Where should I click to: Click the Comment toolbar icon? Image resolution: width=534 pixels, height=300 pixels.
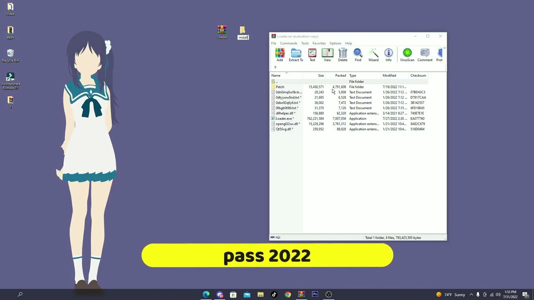point(425,55)
